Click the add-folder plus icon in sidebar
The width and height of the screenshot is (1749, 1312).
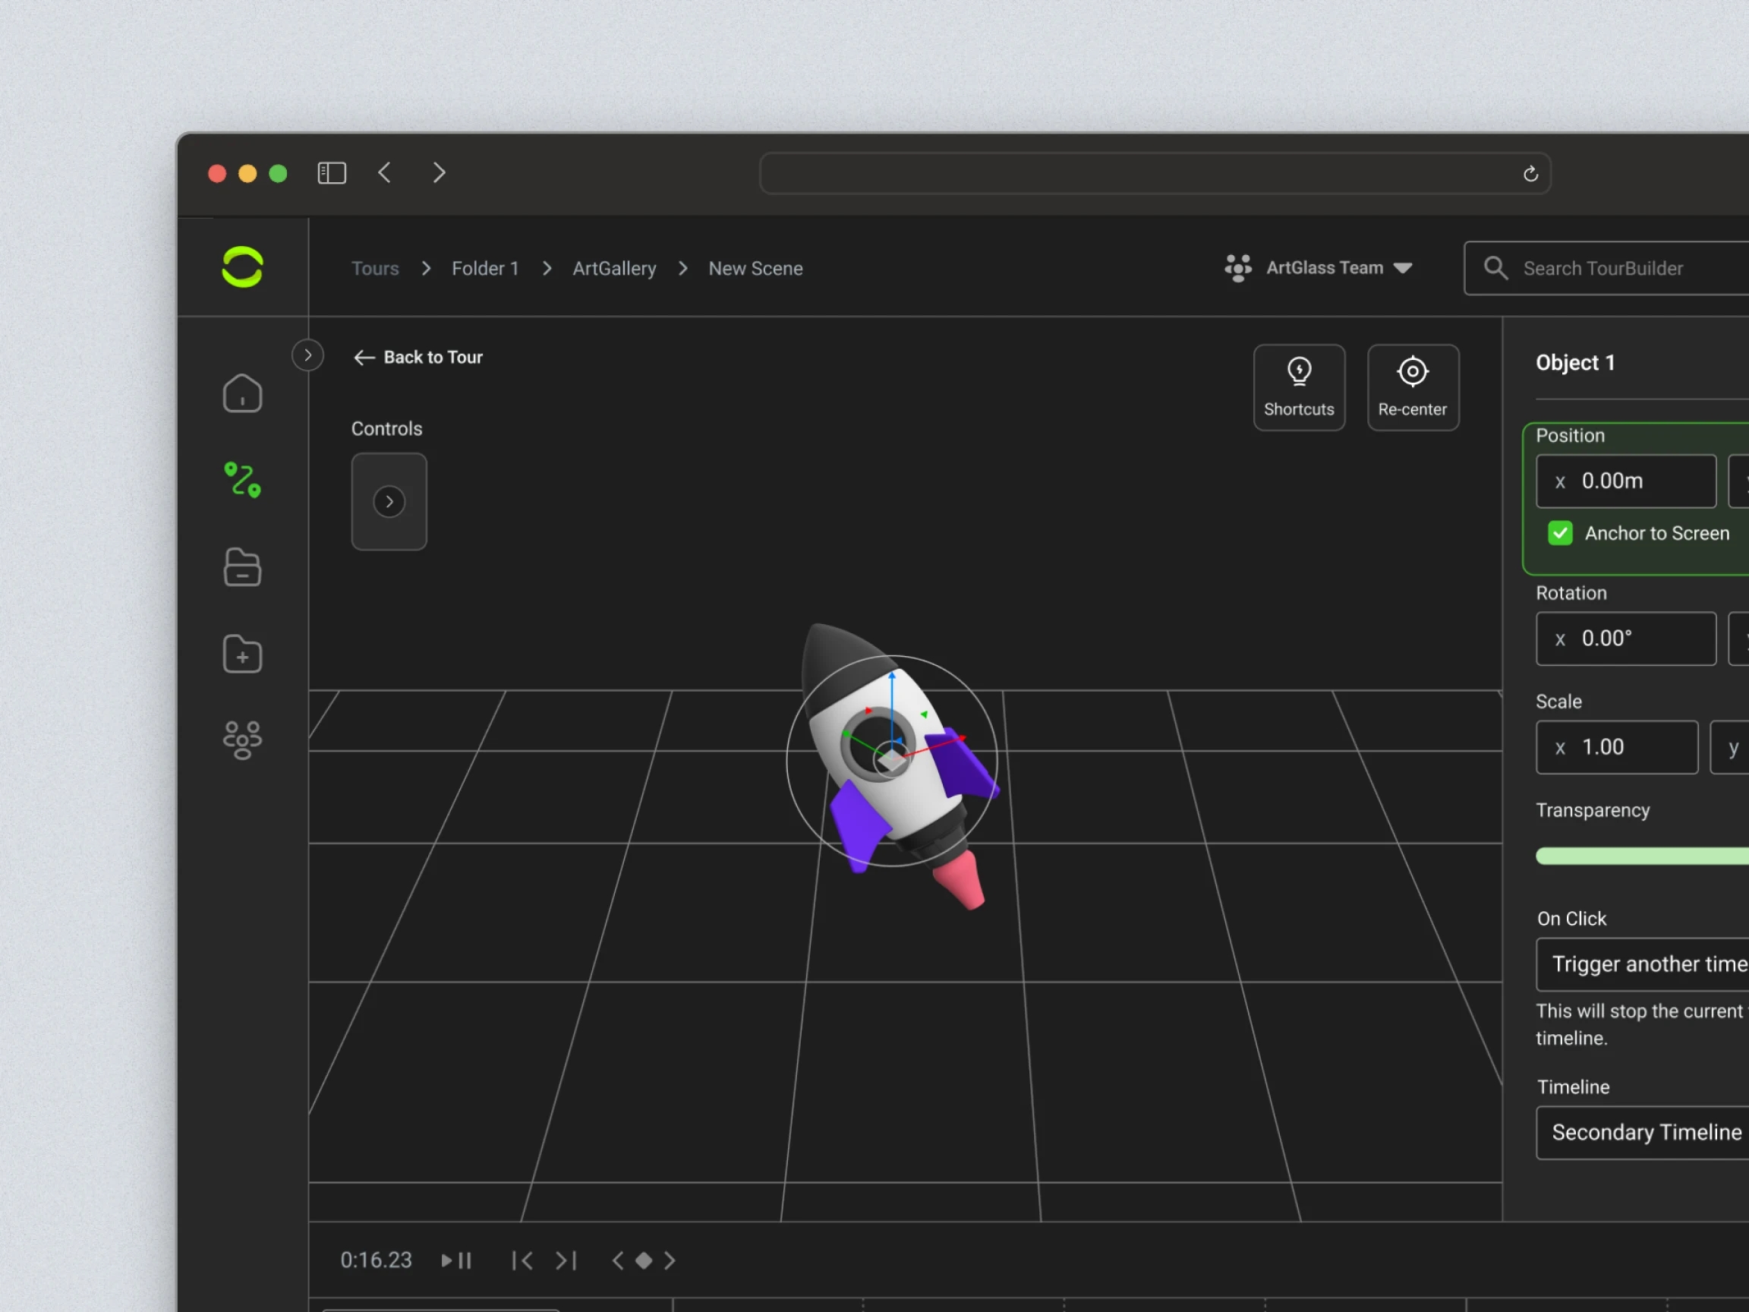coord(242,654)
